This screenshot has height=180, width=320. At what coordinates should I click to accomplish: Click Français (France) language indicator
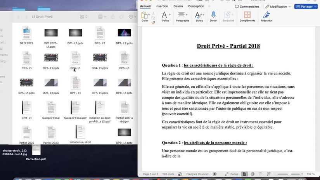tap(197, 174)
